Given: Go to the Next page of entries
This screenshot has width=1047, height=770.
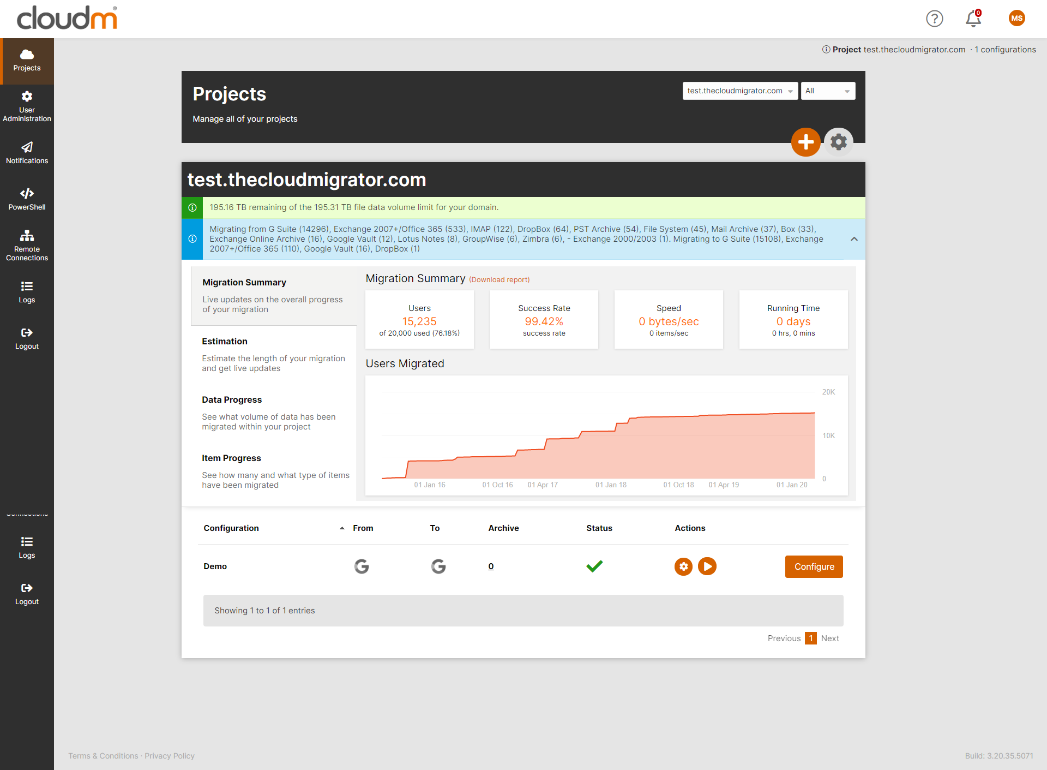Looking at the screenshot, I should coord(830,638).
